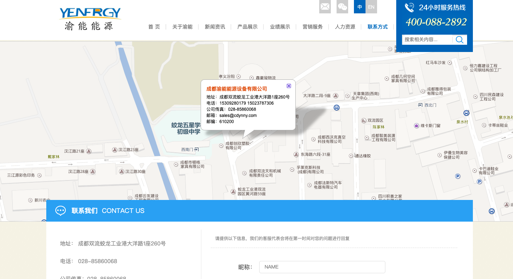
Task: Open the 关于渝能 menu item
Action: [183, 27]
